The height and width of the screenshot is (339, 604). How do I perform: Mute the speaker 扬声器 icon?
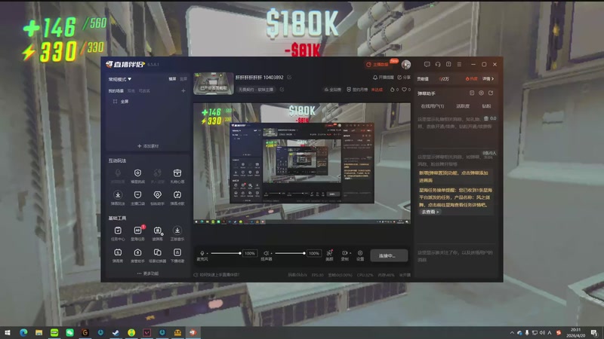(x=266, y=253)
